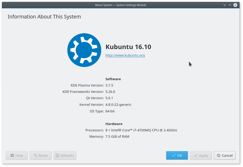Image resolution: width=243 pixels, height=167 pixels.
Task: Open Help for this module
Action: 17,155
